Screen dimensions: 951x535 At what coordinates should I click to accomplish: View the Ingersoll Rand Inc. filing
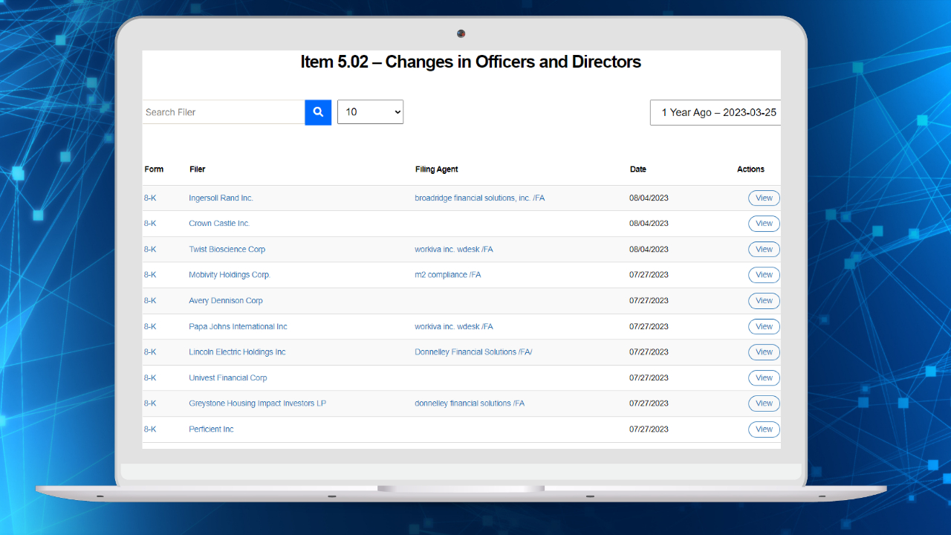pyautogui.click(x=764, y=198)
